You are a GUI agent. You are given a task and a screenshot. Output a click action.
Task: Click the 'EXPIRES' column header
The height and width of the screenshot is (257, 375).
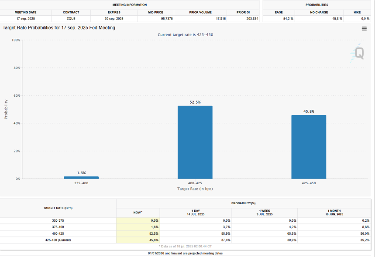tap(114, 12)
